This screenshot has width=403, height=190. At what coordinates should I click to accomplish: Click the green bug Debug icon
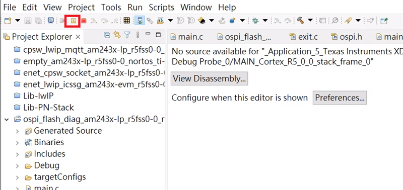[x=255, y=21]
